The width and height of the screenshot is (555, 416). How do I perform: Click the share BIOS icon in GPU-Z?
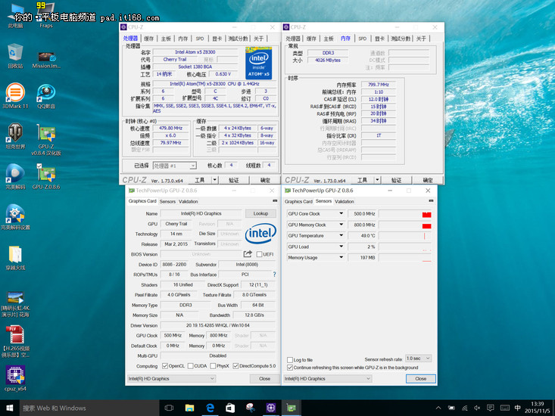point(248,254)
